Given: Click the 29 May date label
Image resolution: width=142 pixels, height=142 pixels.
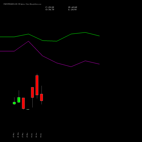Looking at the screenshot, I should click(27, 135).
